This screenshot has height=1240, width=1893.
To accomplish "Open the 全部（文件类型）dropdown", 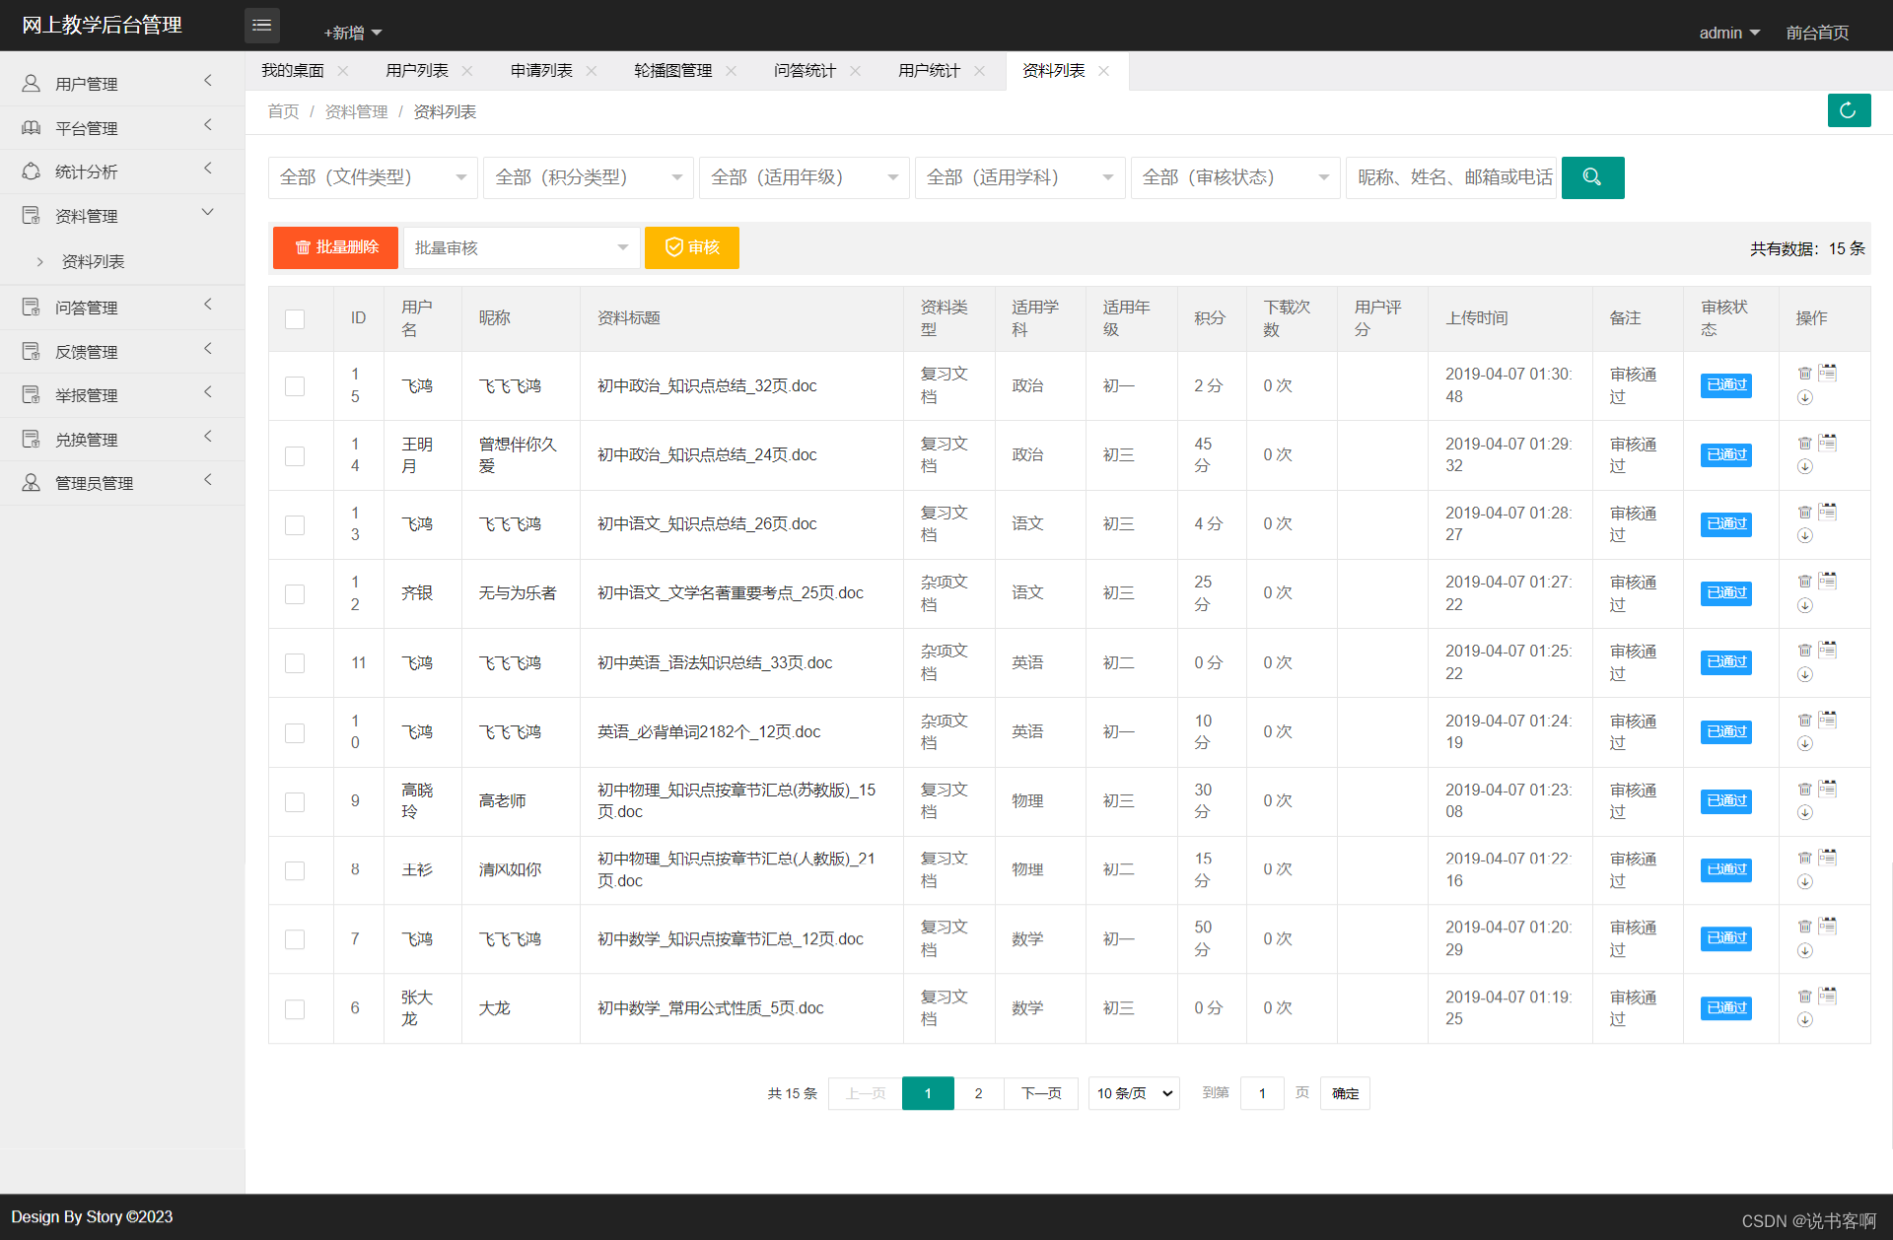I will [x=373, y=177].
